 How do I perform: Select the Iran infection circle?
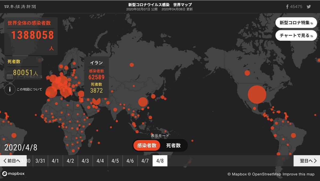[96, 100]
